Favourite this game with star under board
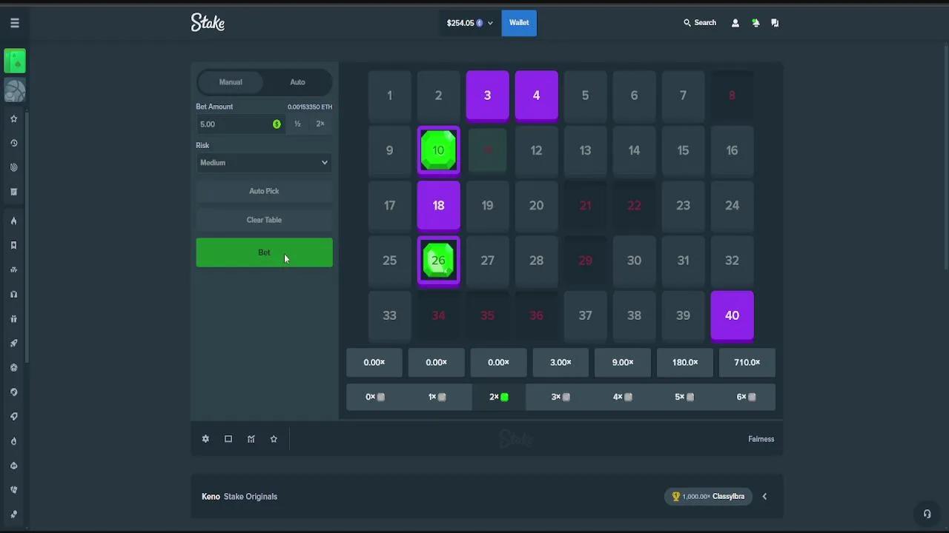Viewport: 949px width, 533px height. pyautogui.click(x=274, y=439)
